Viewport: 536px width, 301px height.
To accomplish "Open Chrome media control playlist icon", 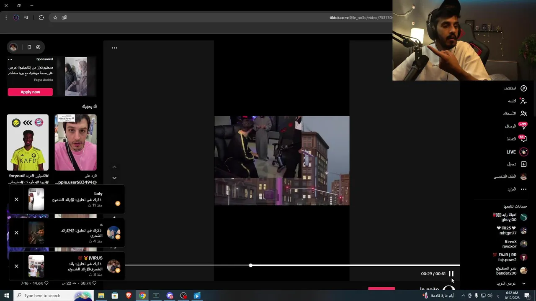I will click(26, 18).
